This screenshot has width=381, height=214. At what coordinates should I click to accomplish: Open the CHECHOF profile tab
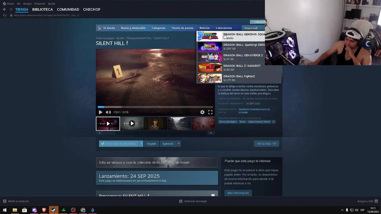92,10
